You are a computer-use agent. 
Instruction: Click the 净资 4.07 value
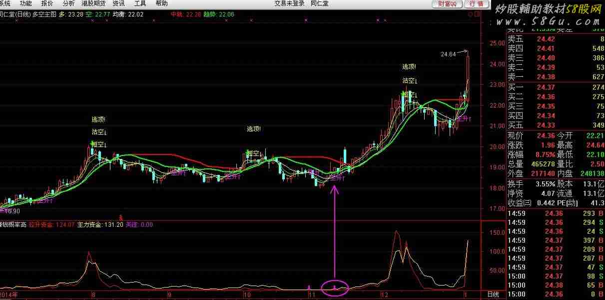[x=548, y=193]
